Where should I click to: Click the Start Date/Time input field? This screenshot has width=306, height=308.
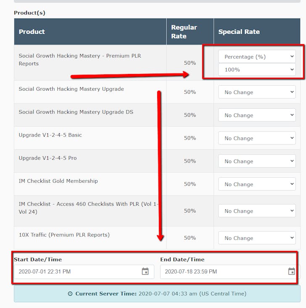76,271
